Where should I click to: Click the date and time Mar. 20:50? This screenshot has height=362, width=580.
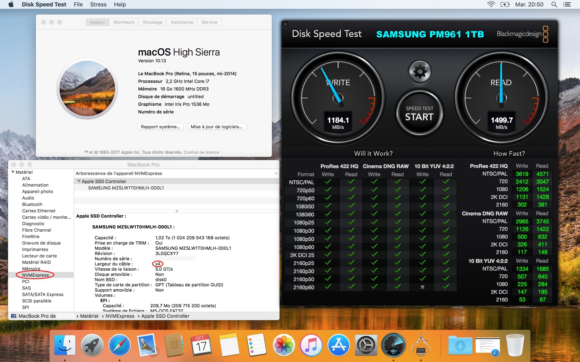[529, 4]
